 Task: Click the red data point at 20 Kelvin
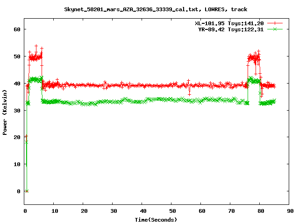tap(26, 136)
